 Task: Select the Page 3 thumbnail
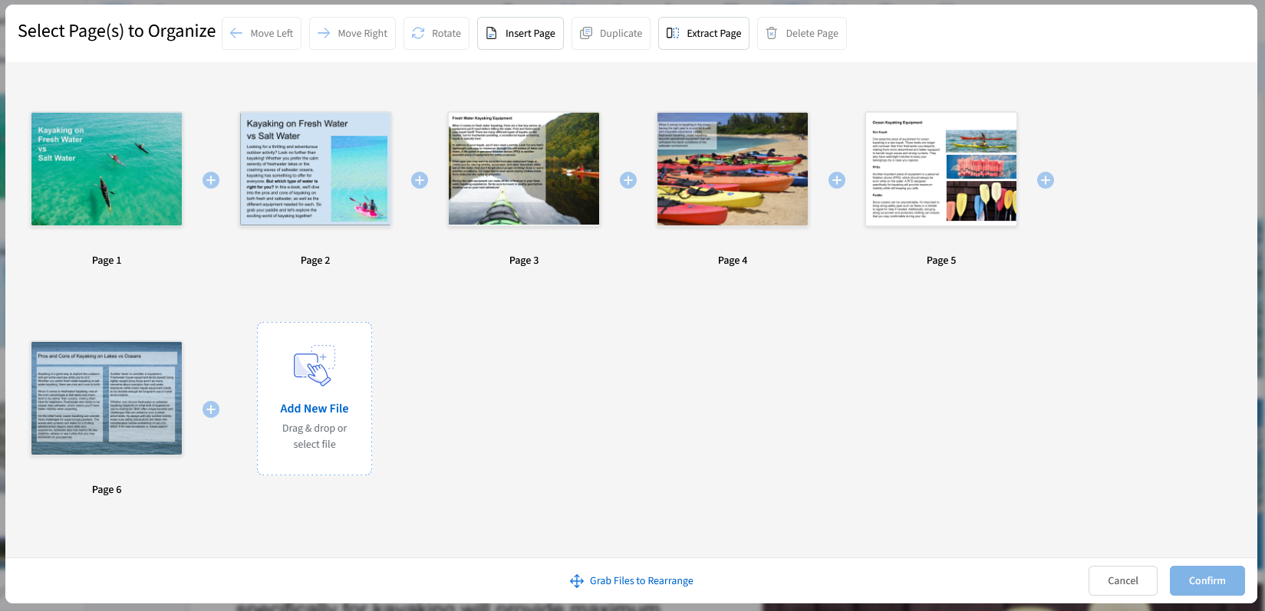tap(524, 169)
